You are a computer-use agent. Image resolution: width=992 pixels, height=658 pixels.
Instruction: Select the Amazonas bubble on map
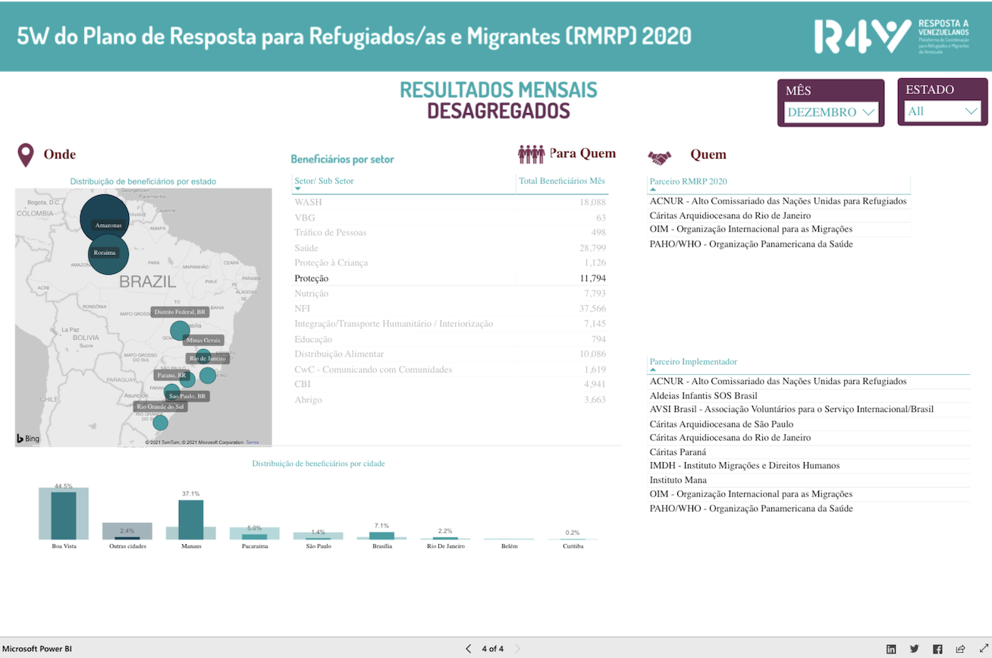click(x=105, y=219)
